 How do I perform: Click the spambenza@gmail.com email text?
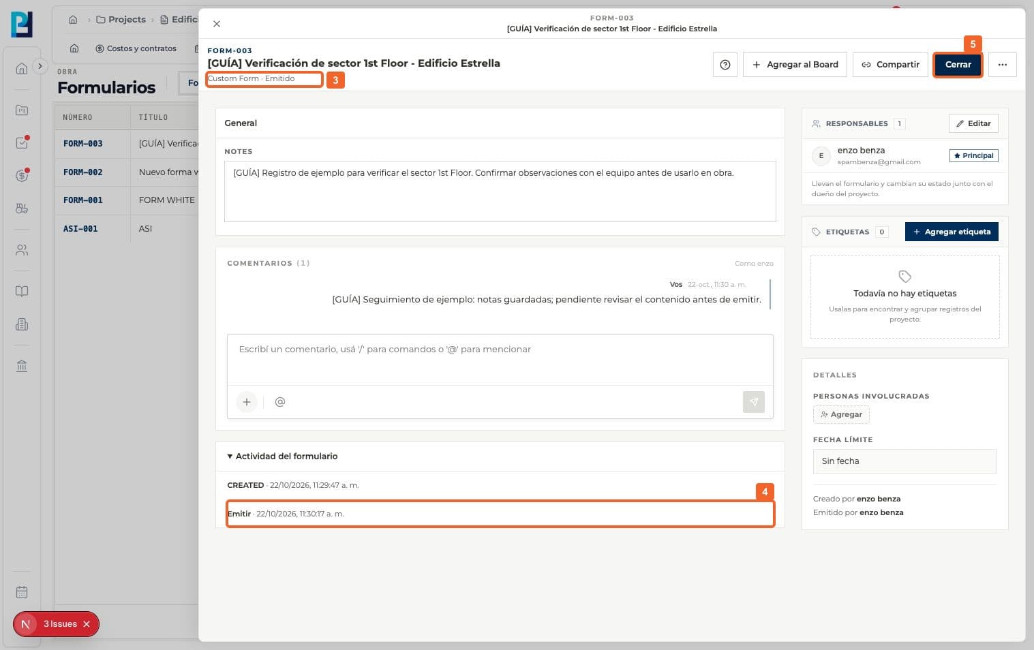(879, 162)
